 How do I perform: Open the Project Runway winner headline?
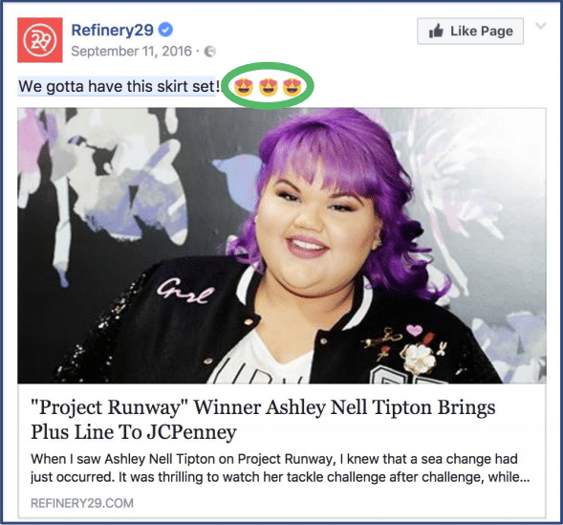(263, 420)
